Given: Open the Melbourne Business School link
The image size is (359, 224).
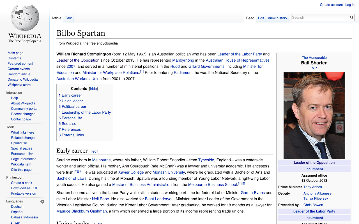Looking at the screenshot, I should 213,185.
